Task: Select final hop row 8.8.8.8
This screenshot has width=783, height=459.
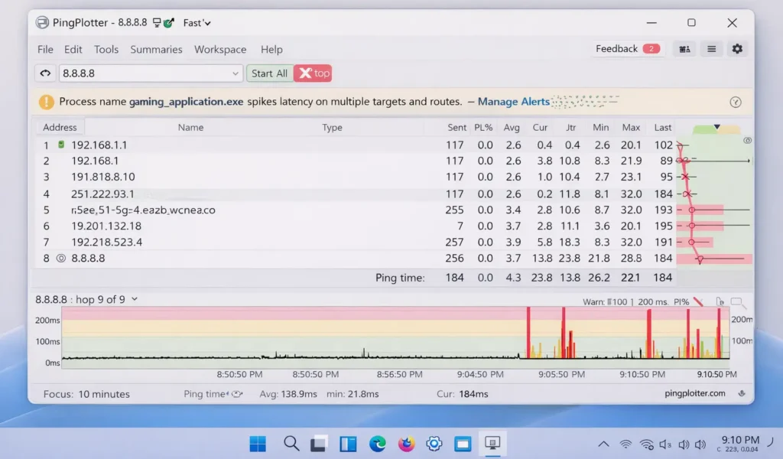Action: 355,259
